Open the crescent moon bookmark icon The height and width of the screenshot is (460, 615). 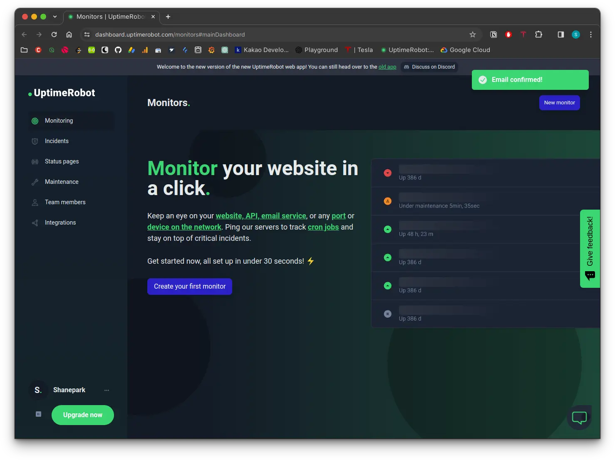tap(105, 50)
